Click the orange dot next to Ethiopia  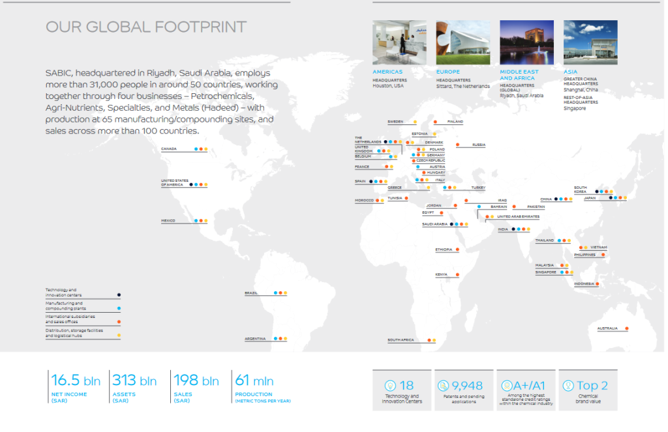[457, 250]
